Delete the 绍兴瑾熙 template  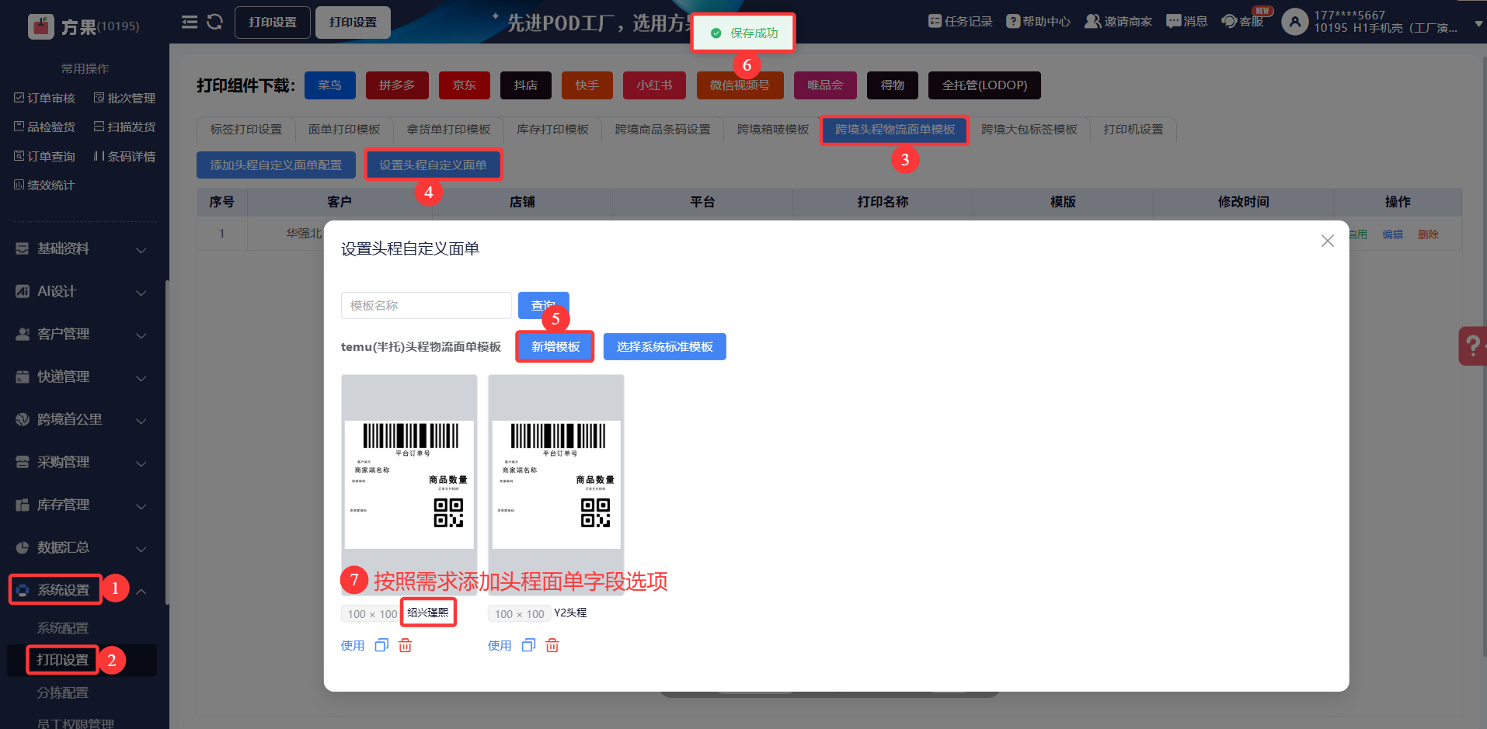point(406,645)
